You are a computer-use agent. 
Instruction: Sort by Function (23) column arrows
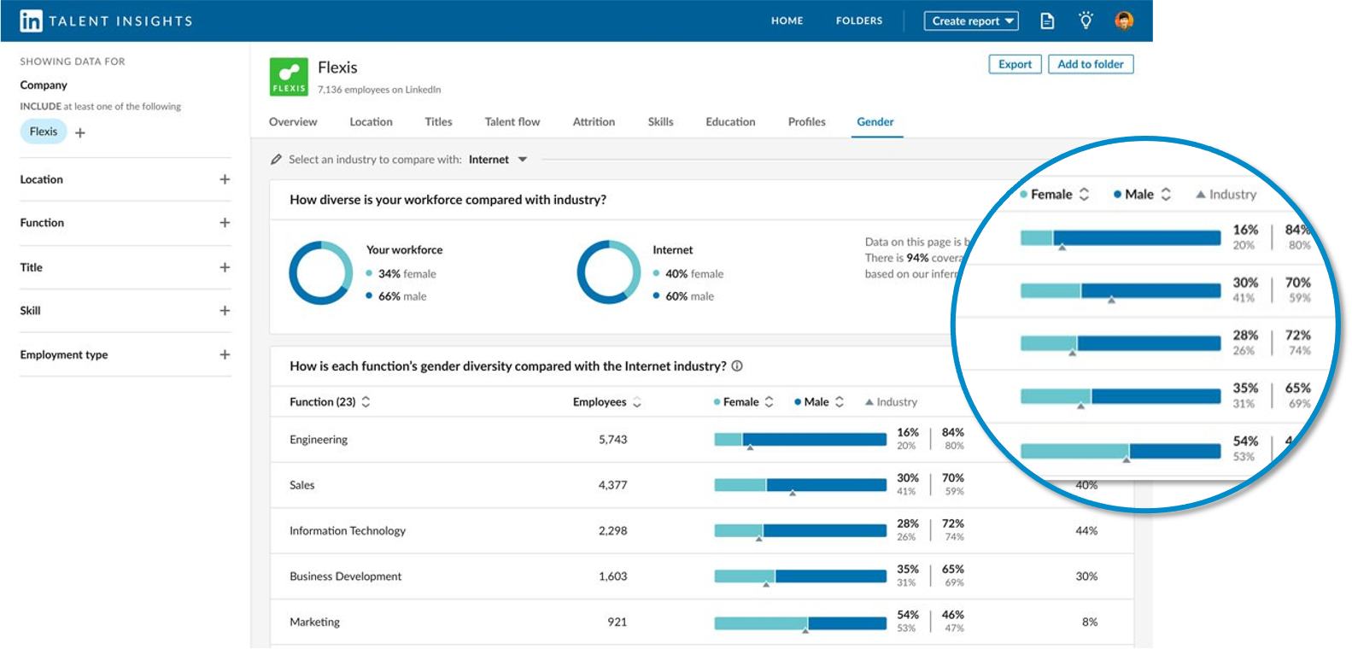(x=366, y=401)
